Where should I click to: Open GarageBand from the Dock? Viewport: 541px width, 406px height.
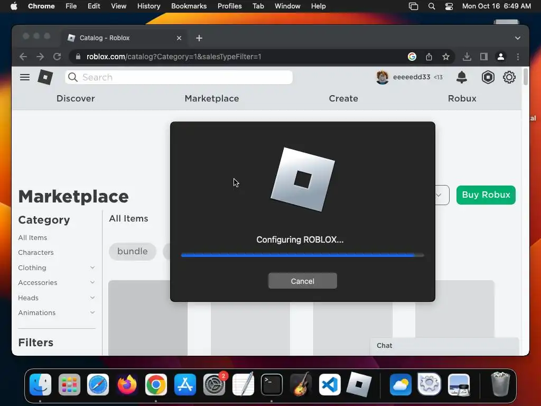click(x=301, y=385)
